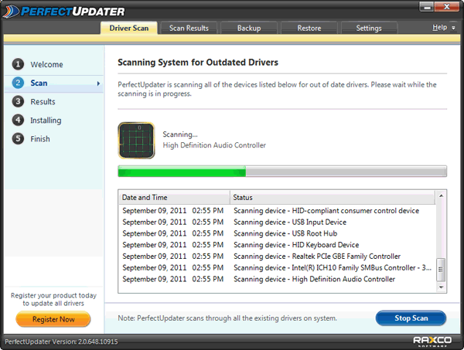Select the High Definition Audio Controller log row

tap(278, 279)
